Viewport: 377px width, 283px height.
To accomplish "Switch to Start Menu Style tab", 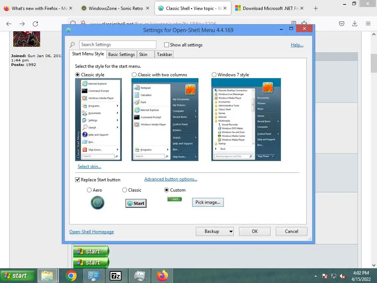I will [88, 54].
